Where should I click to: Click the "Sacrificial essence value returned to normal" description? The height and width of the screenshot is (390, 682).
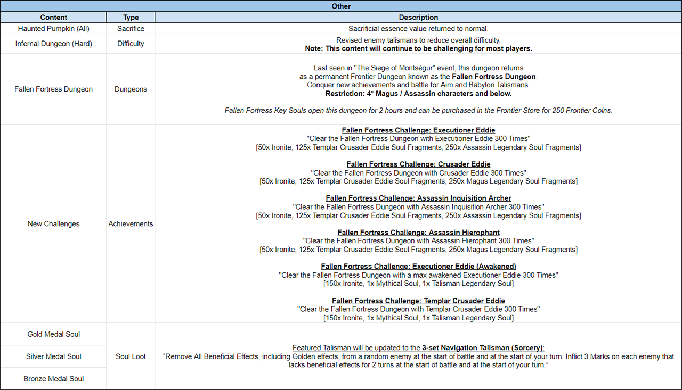click(418, 29)
